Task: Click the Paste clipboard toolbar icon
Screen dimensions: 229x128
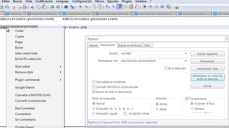Action: point(44,7)
